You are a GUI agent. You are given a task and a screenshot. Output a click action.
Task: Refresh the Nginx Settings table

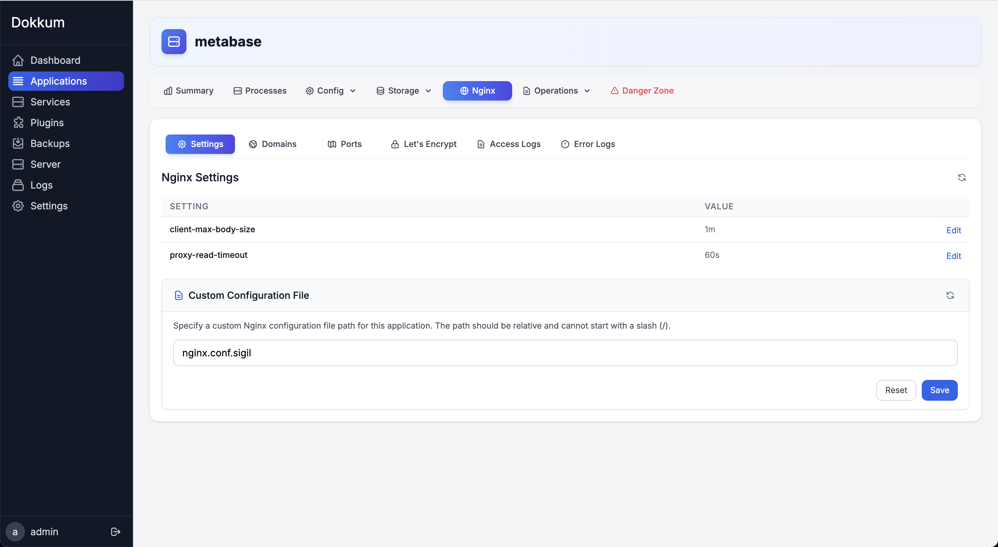click(962, 177)
